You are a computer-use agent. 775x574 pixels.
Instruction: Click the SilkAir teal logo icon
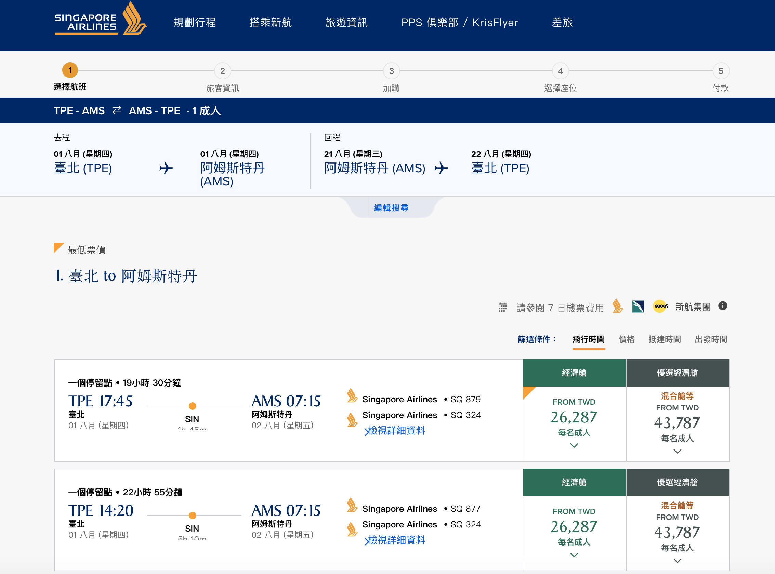tap(638, 306)
